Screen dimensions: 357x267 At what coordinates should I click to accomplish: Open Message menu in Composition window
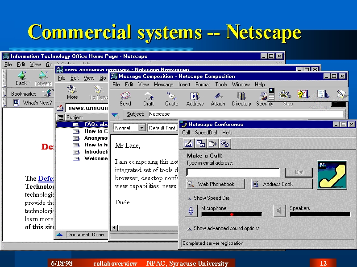163,85
